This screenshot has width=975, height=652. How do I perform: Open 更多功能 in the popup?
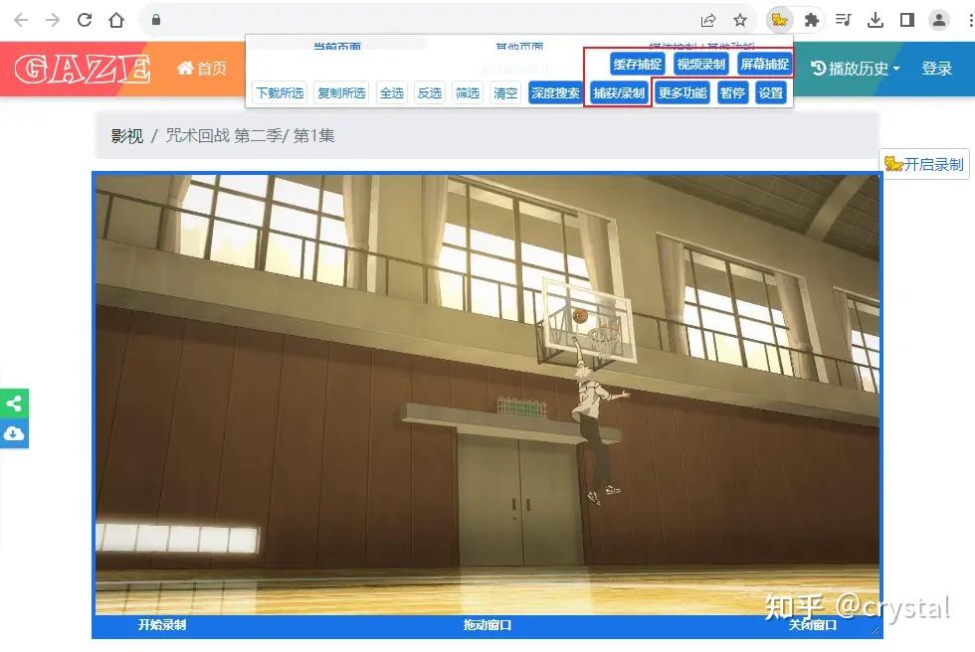[x=682, y=93]
